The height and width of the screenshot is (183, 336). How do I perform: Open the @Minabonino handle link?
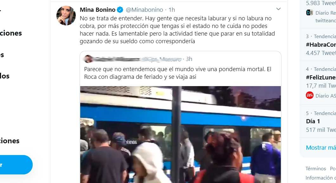coord(144,10)
